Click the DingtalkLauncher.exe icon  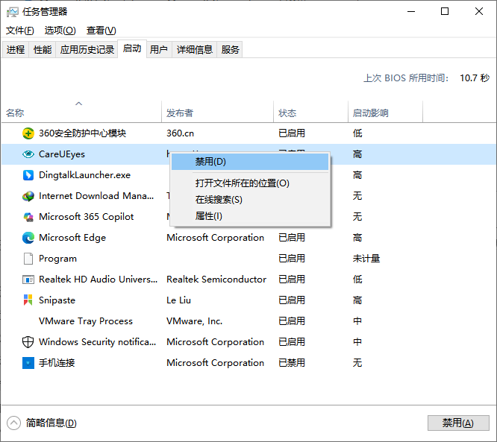pyautogui.click(x=28, y=175)
